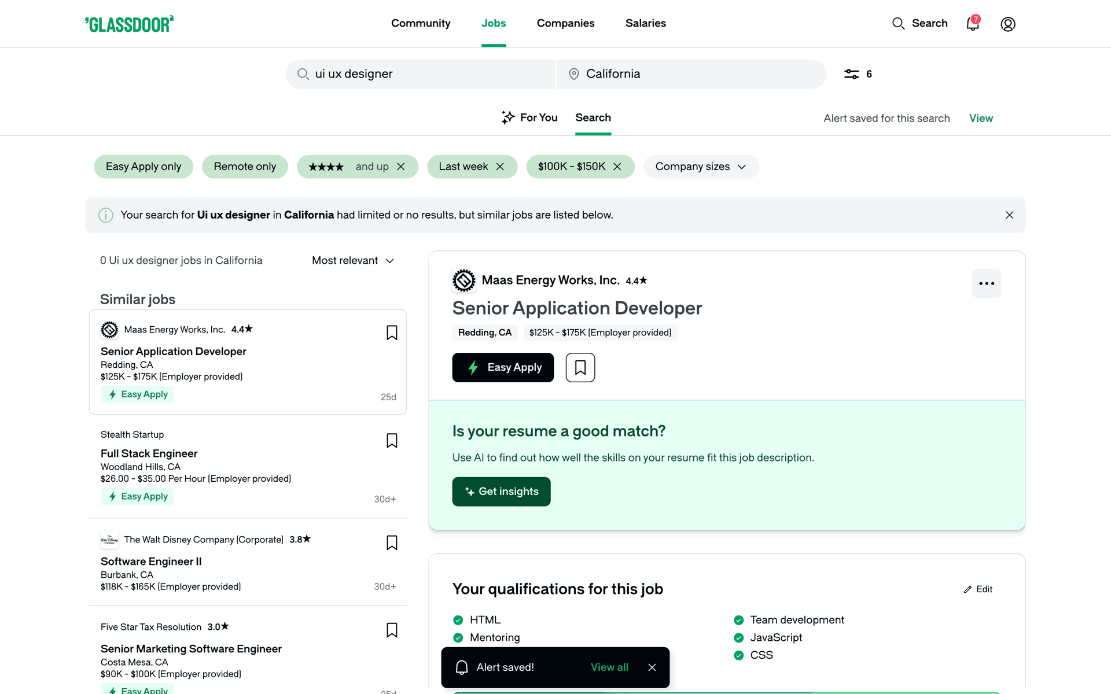Click the Maas Energy Works logo in job detail
1111x694 pixels.
coord(464,280)
